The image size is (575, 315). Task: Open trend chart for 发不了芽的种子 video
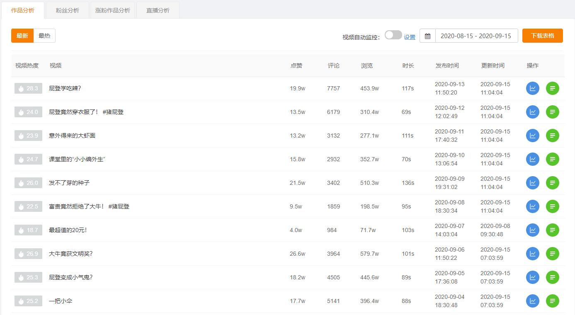pyautogui.click(x=532, y=182)
